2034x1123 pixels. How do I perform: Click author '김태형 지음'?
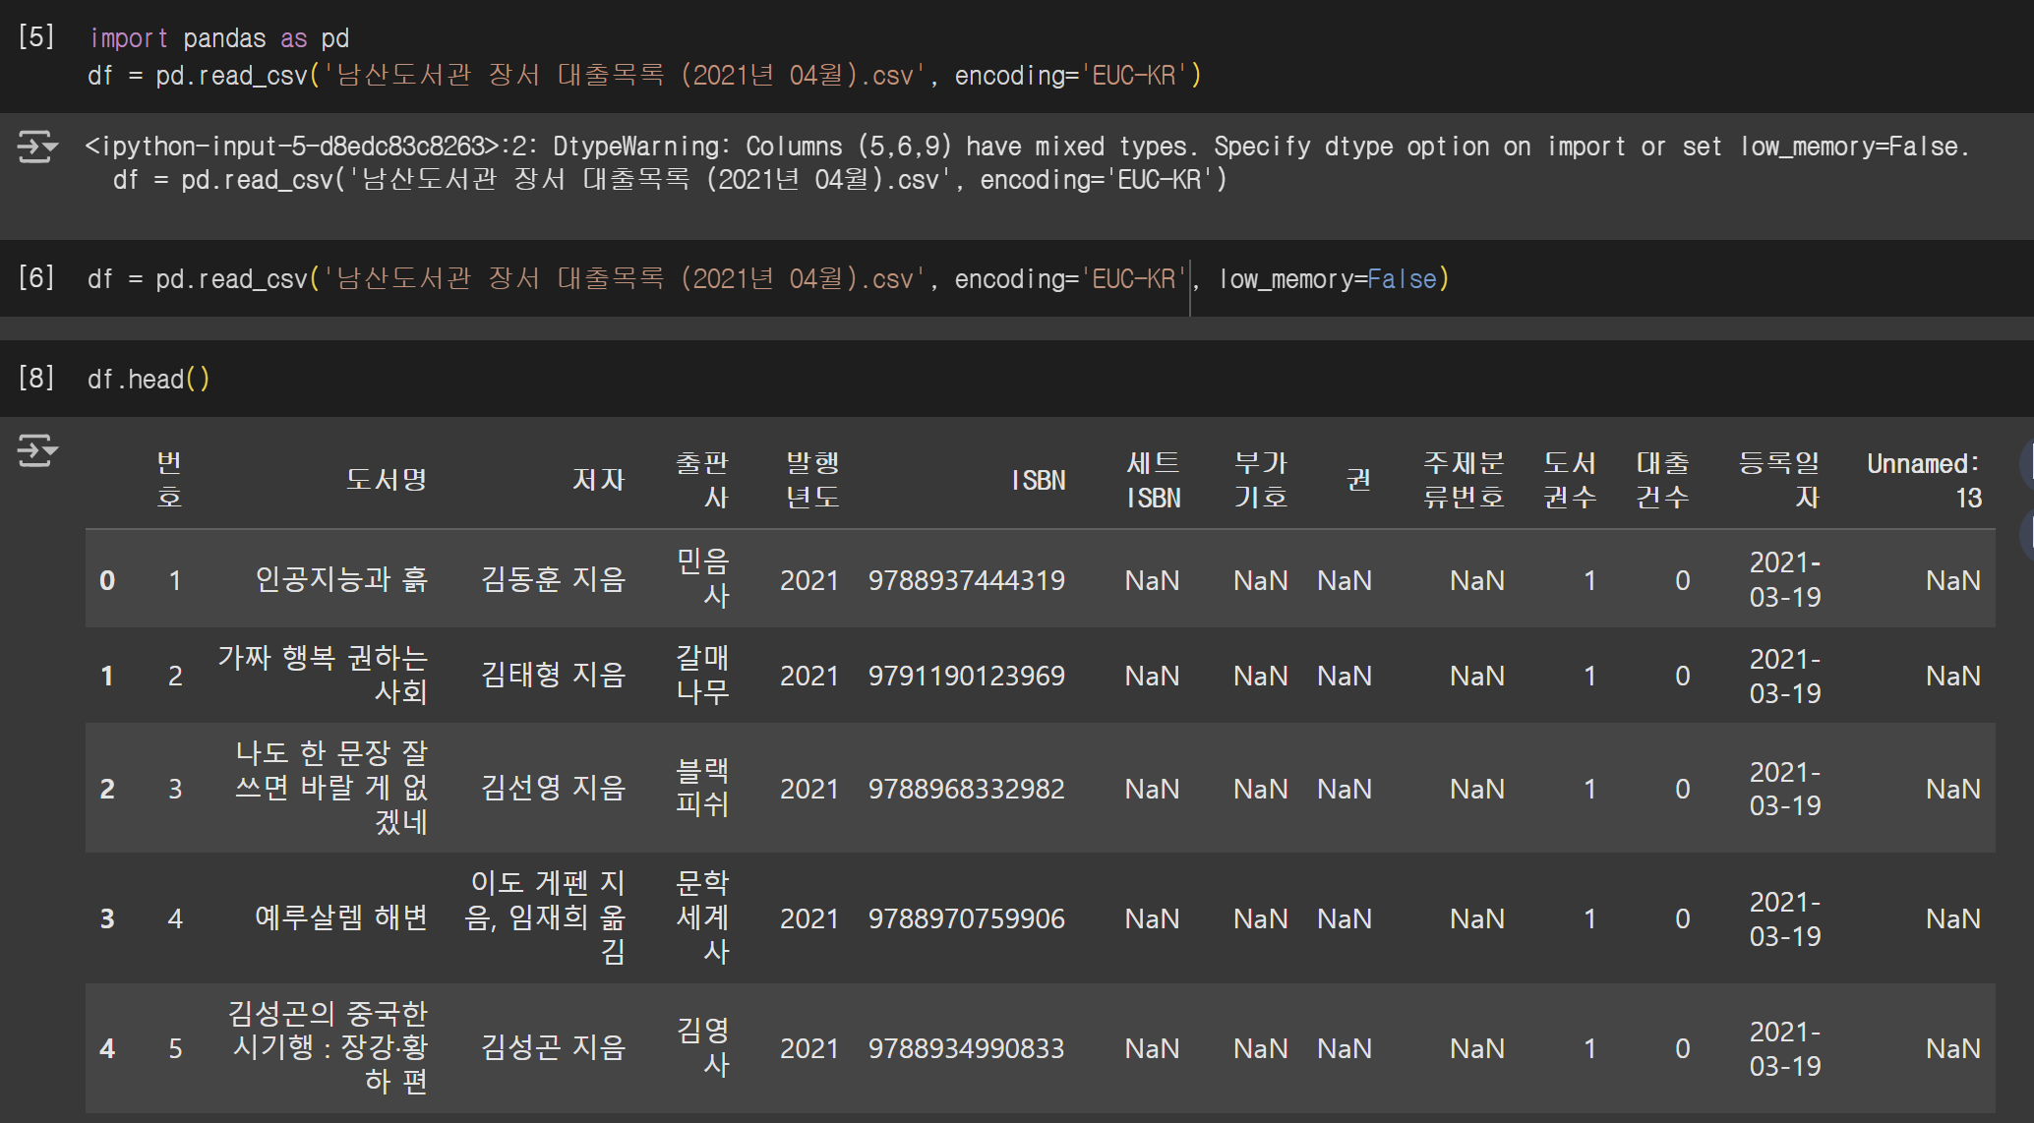(x=553, y=675)
